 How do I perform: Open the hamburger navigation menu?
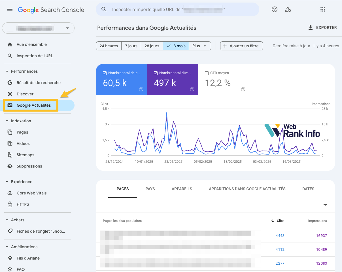[10, 9]
